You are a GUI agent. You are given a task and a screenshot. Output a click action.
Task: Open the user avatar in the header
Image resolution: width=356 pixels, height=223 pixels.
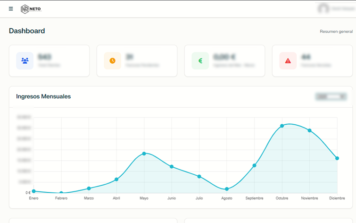pos(323,9)
